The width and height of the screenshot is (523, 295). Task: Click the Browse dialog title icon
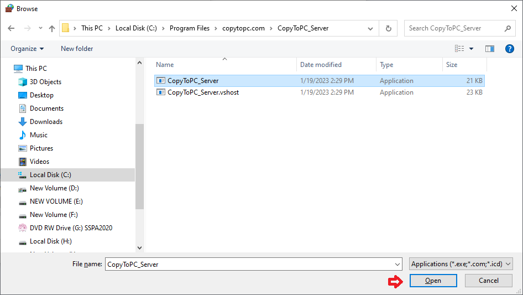[x=9, y=8]
